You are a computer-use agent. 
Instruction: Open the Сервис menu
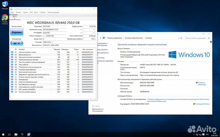coord(25,12)
